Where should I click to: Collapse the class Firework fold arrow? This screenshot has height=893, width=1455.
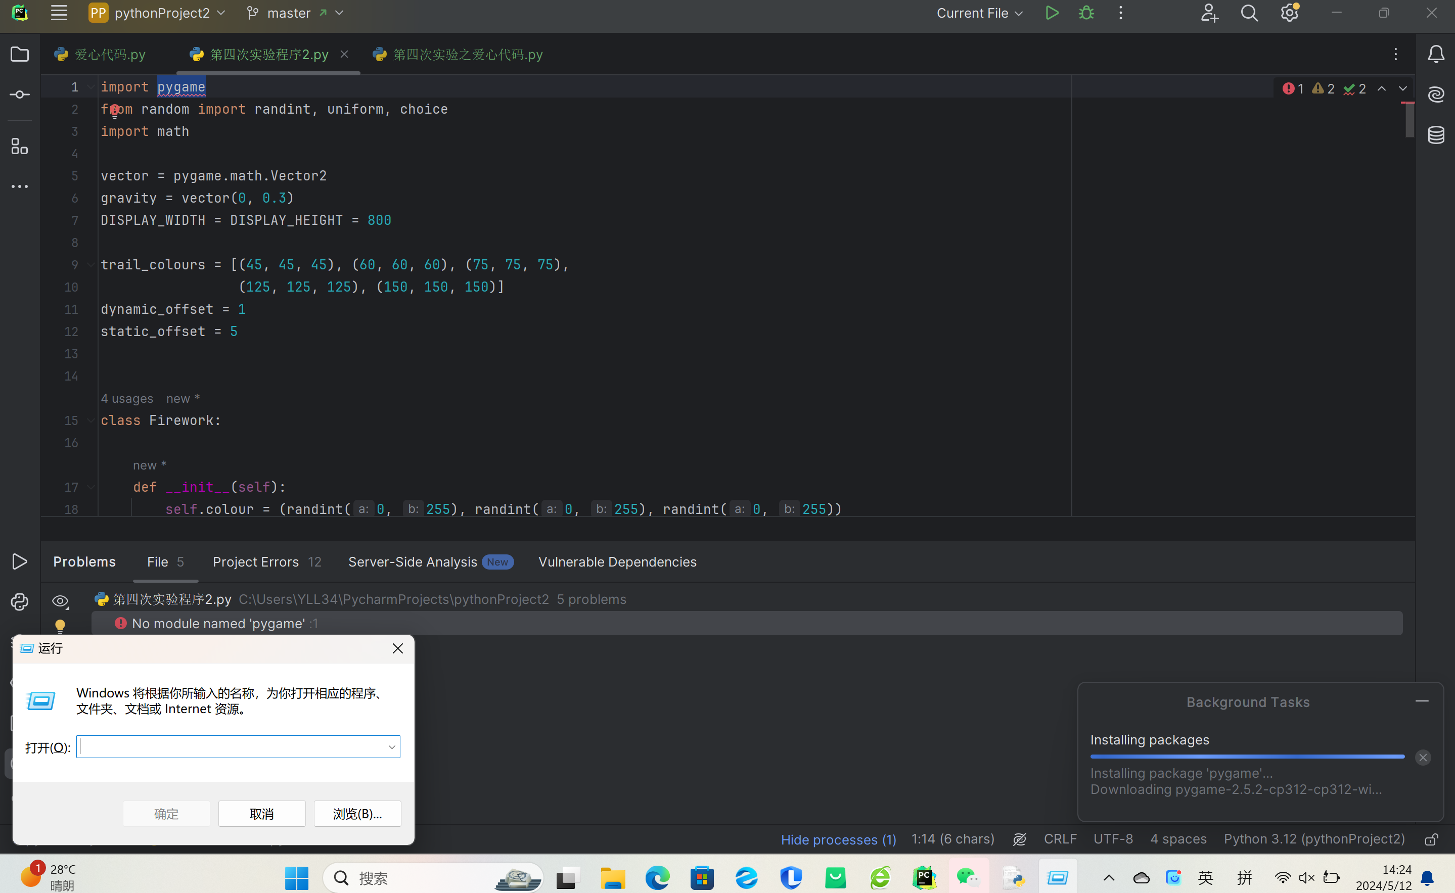coord(91,420)
